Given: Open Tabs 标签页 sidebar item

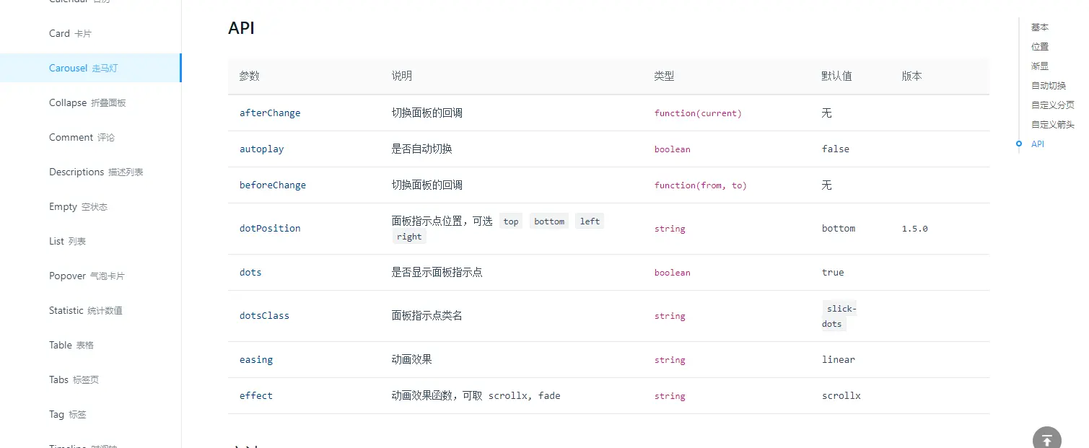Looking at the screenshot, I should pos(74,379).
